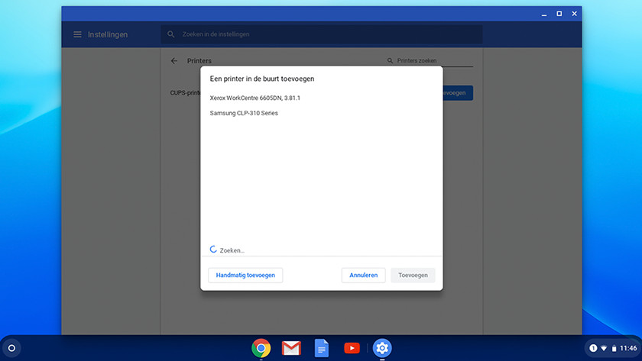Click the Handmatig toevoegen button

(x=245, y=275)
